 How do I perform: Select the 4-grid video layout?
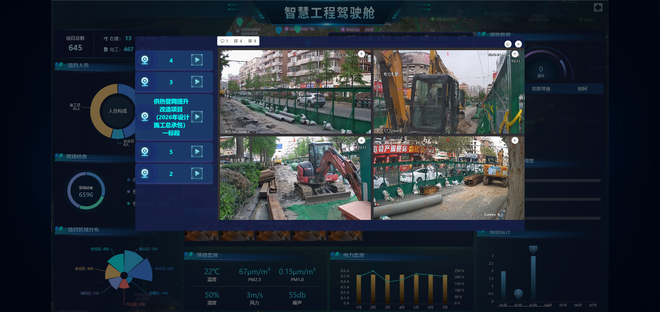(238, 41)
